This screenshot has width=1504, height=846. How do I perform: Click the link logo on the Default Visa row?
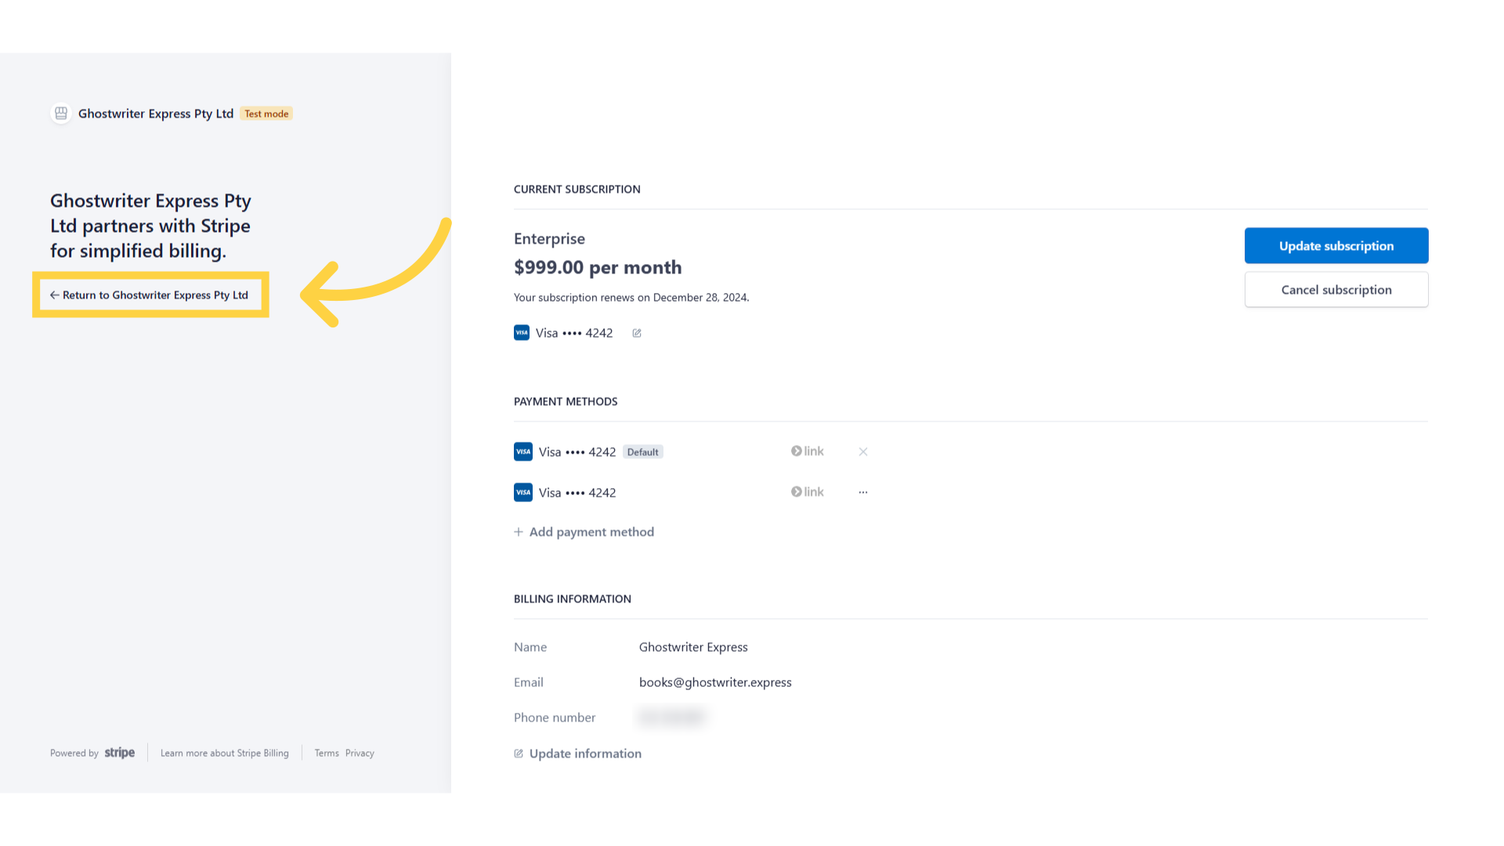[808, 451]
